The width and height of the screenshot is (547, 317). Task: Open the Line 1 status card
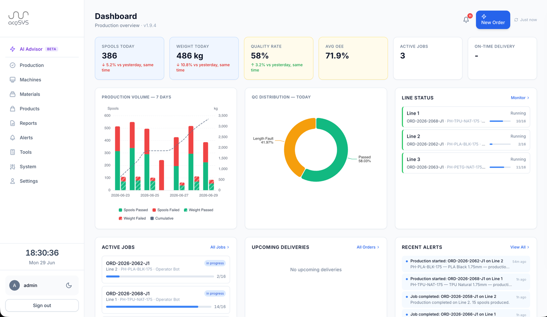pos(466,117)
